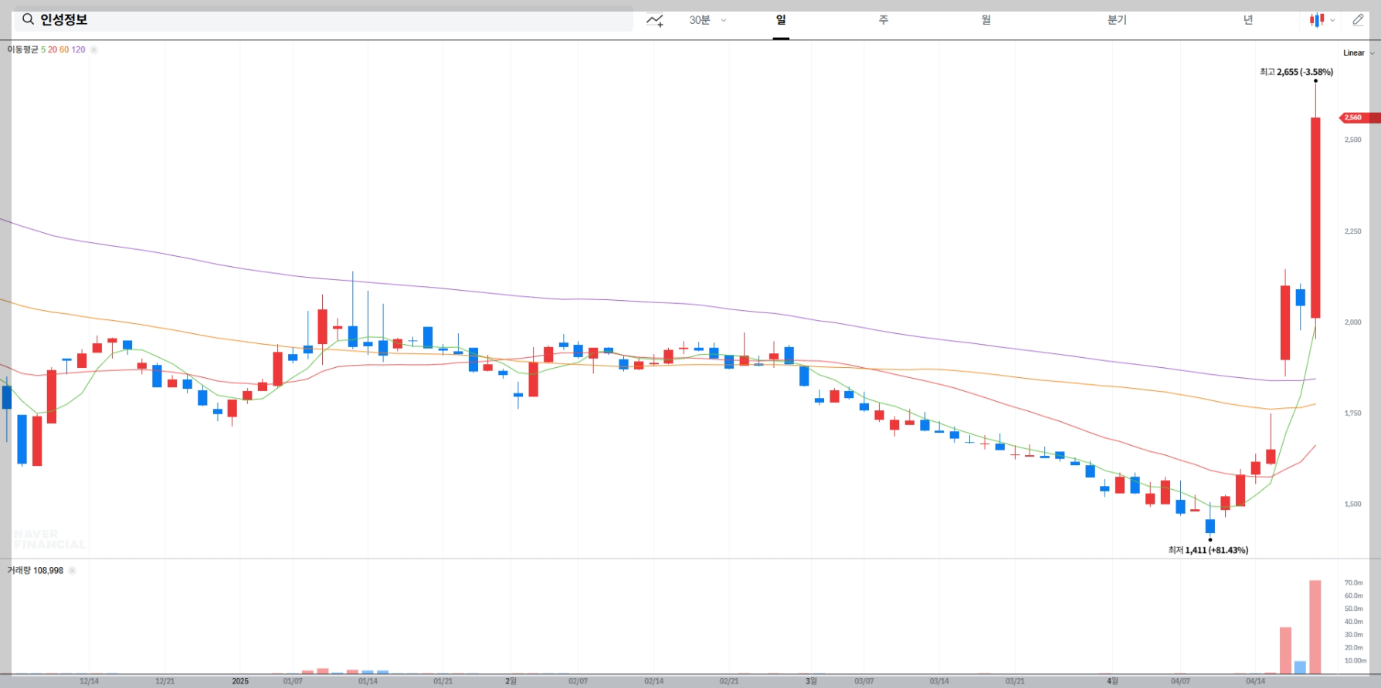Select the 일 daily tab
Viewport: 1381px width, 688px height.
click(x=781, y=20)
